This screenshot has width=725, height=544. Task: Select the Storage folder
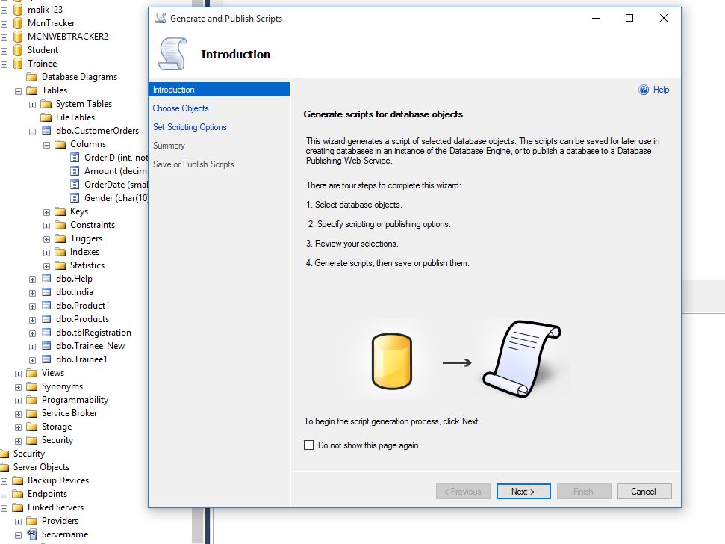pyautogui.click(x=57, y=427)
